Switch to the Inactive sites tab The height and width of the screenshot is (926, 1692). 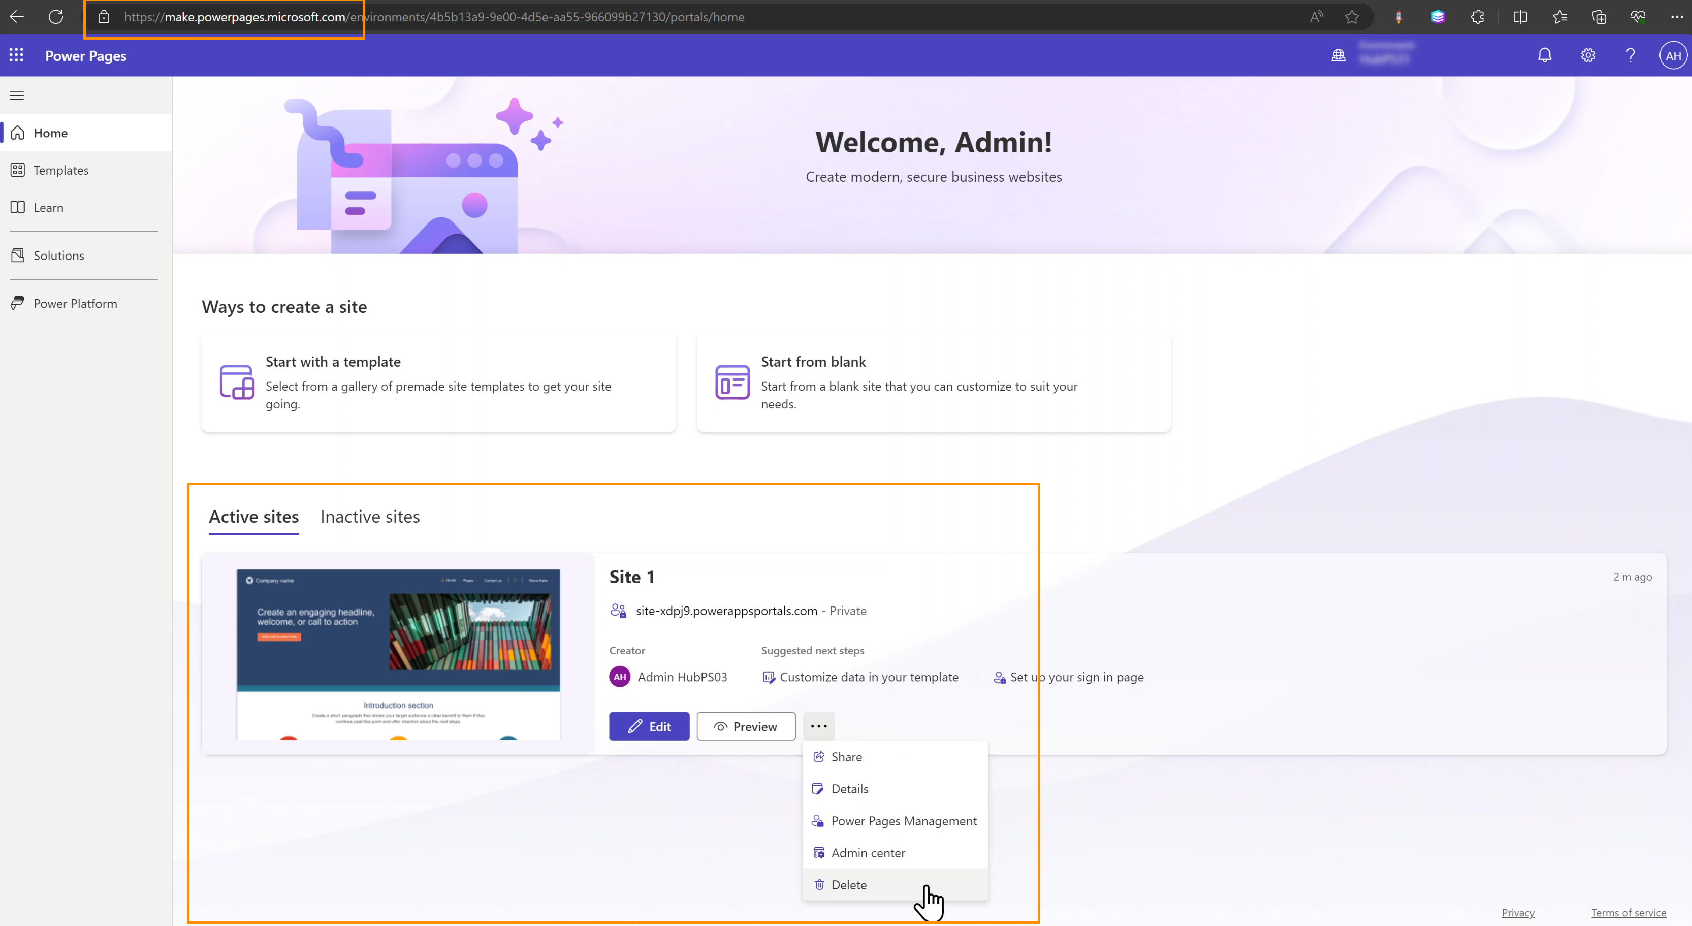pos(370,517)
